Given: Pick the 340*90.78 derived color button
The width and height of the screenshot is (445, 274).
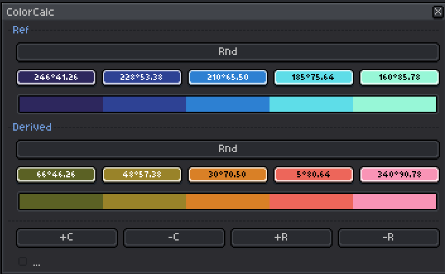Looking at the screenshot, I should (400, 174).
